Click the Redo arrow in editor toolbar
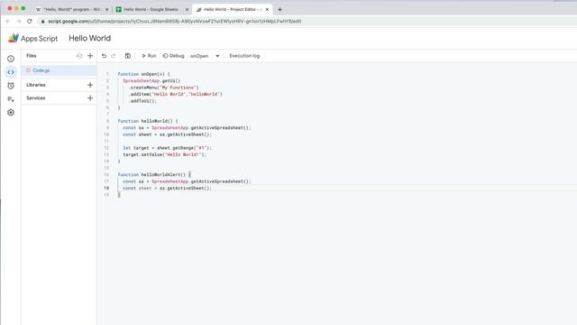The height and width of the screenshot is (325, 577). point(114,56)
